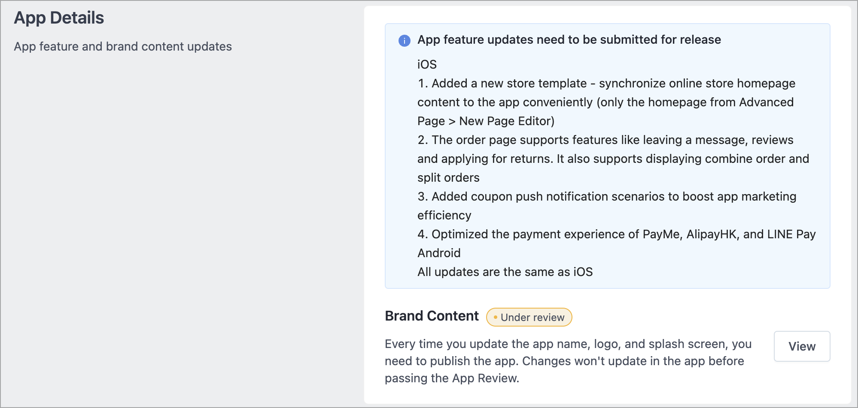Click item 3 about coupon push notifications
The width and height of the screenshot is (858, 408).
pyautogui.click(x=607, y=206)
